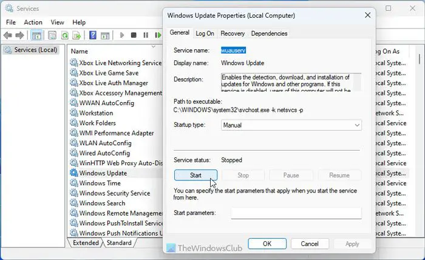The height and width of the screenshot is (260, 425).
Task: Select the Windows PushToInstall Service row
Action: coord(116,223)
